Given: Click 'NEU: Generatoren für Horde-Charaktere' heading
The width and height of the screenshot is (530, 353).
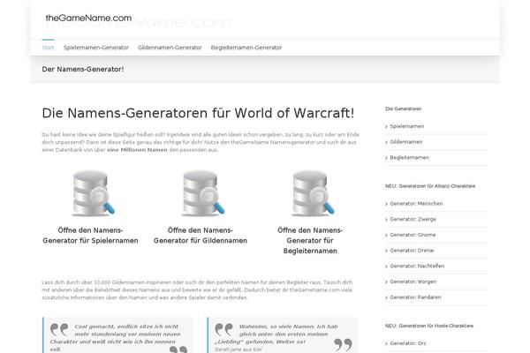Looking at the screenshot, I should coord(429,326).
